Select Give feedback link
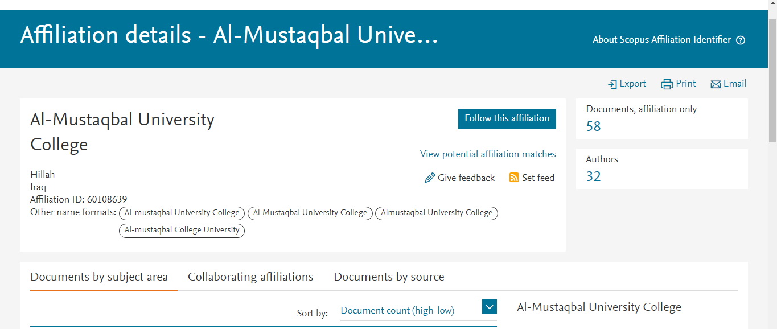This screenshot has width=777, height=329. (466, 178)
